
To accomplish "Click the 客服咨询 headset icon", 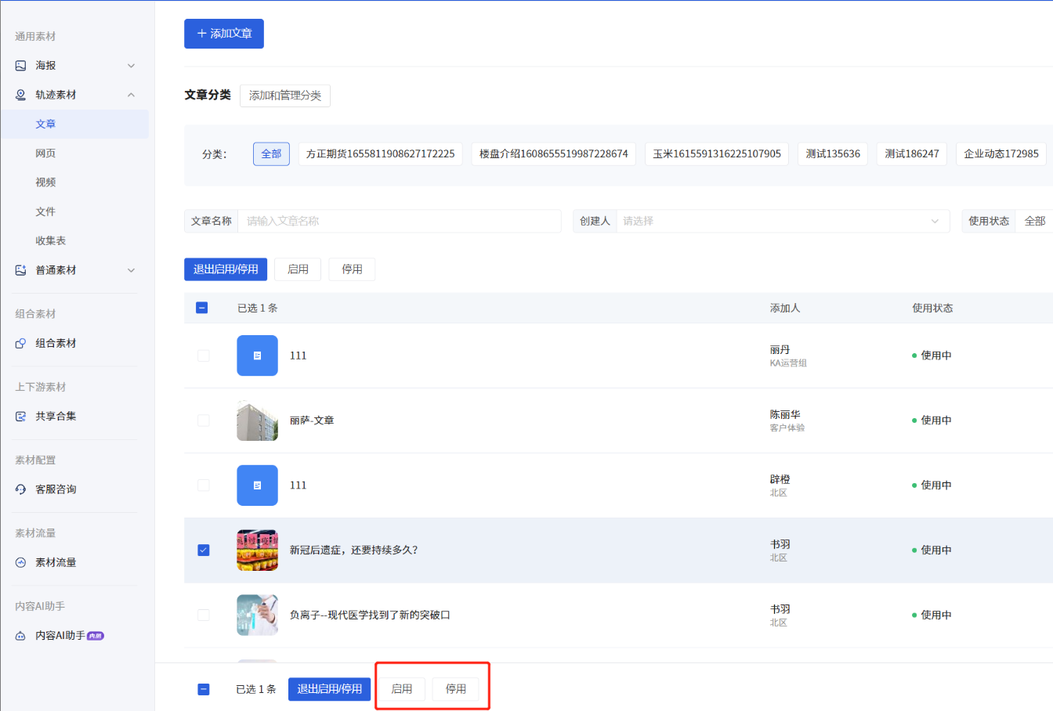I will click(21, 489).
